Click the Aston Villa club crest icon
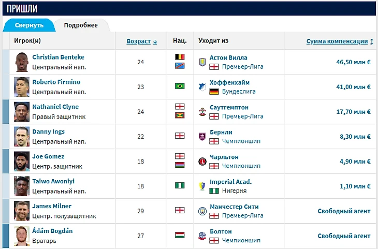The image size is (378, 249). 202,62
